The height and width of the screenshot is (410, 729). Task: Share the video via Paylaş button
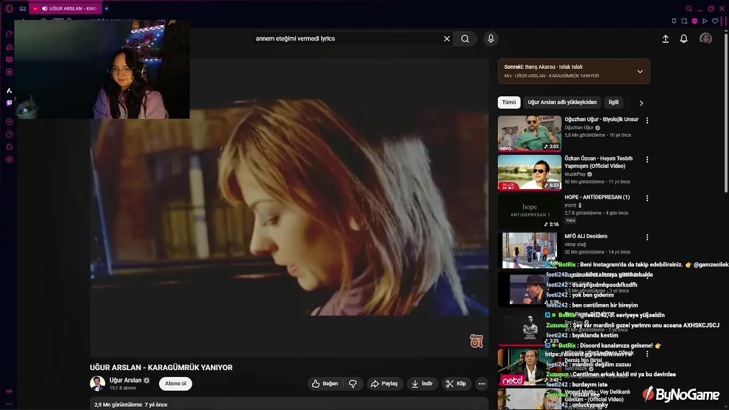(384, 384)
